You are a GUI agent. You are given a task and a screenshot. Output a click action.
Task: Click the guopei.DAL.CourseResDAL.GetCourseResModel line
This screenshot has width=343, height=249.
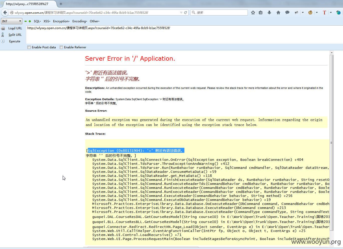211,217
